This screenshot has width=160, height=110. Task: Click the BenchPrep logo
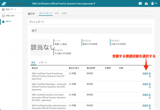[14, 4]
